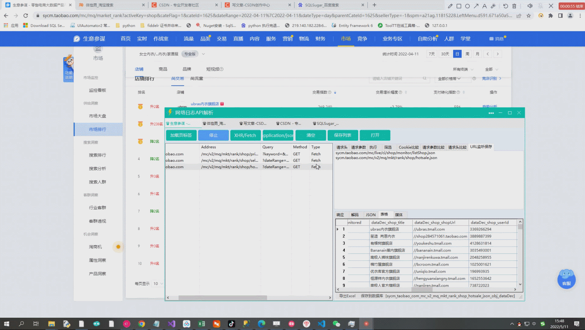Open the 自助分析 navigation item
585x330 pixels.
(427, 39)
